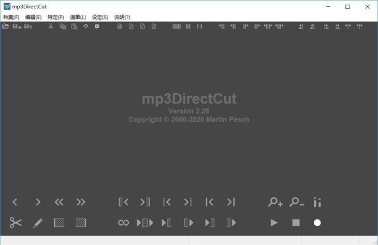Click the paste clipboard icon in top toolbar
The height and width of the screenshot is (245, 378).
[x=74, y=26]
